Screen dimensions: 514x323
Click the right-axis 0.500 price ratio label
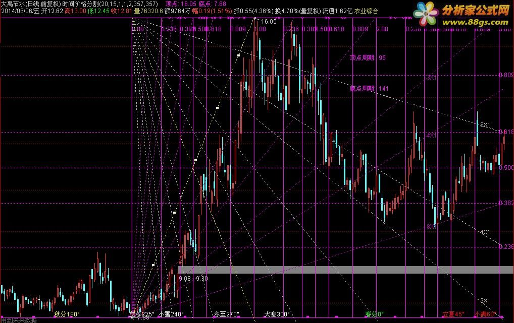pos(506,168)
